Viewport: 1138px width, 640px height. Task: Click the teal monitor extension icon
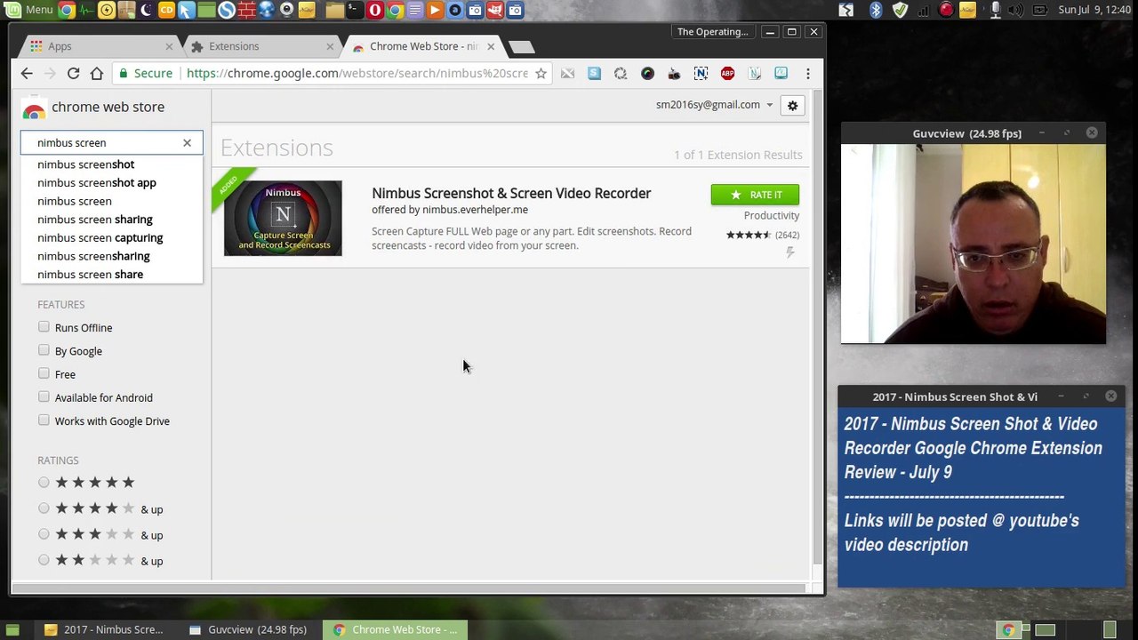[781, 74]
